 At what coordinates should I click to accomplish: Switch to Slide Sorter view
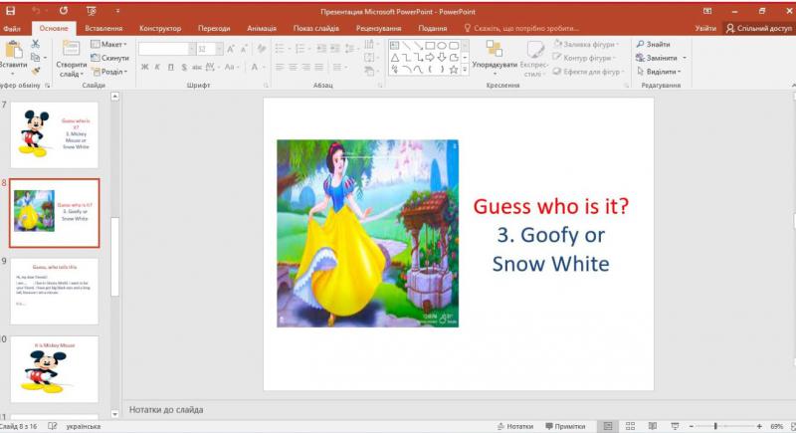pos(630,426)
